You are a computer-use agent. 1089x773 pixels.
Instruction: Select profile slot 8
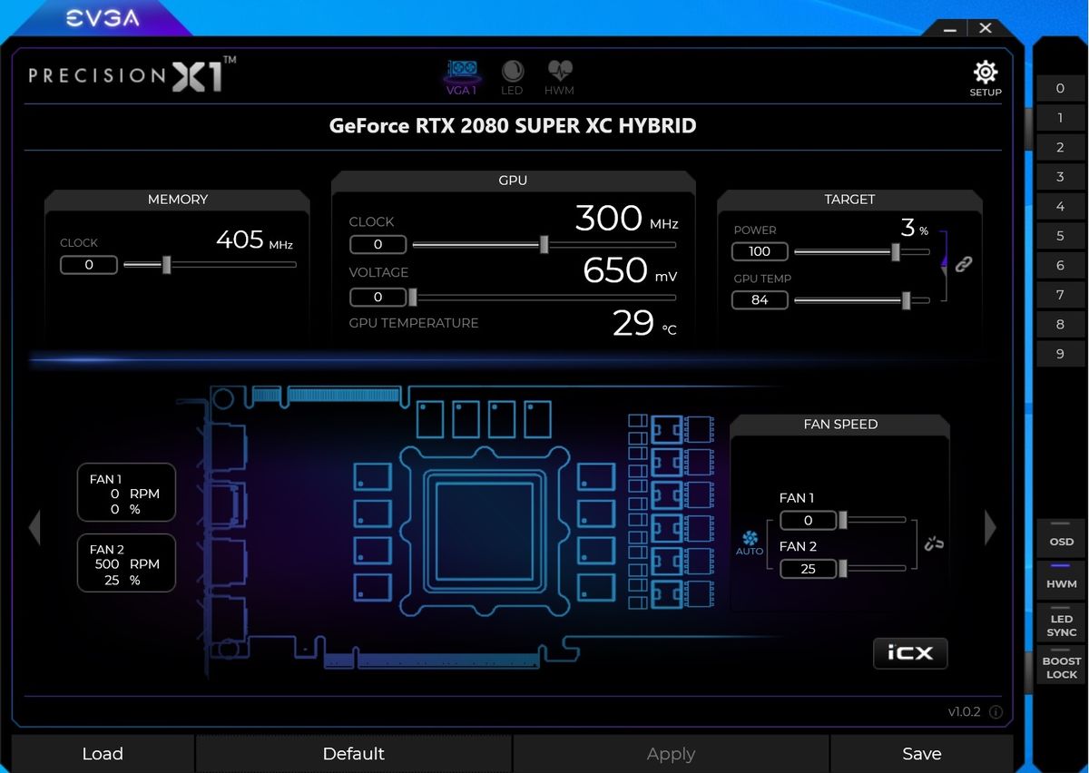[x=1060, y=324]
